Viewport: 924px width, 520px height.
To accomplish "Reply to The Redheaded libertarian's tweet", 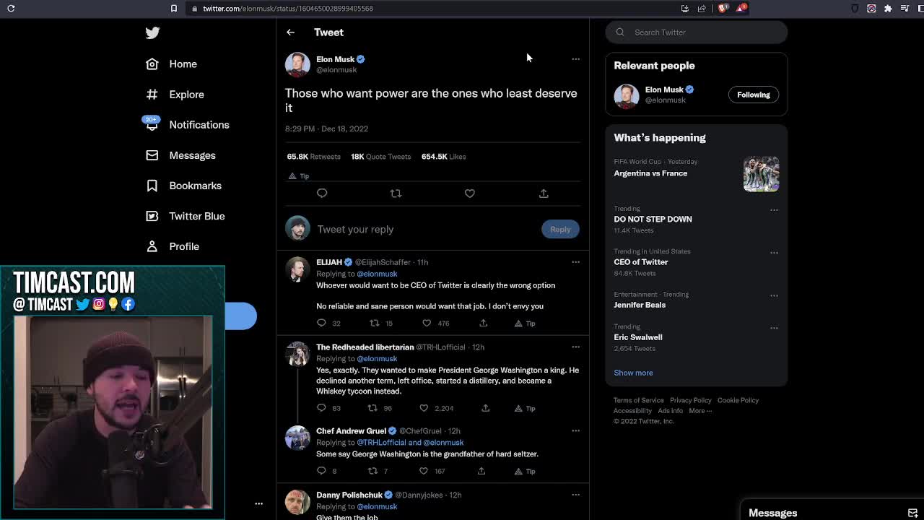I will pos(321,408).
